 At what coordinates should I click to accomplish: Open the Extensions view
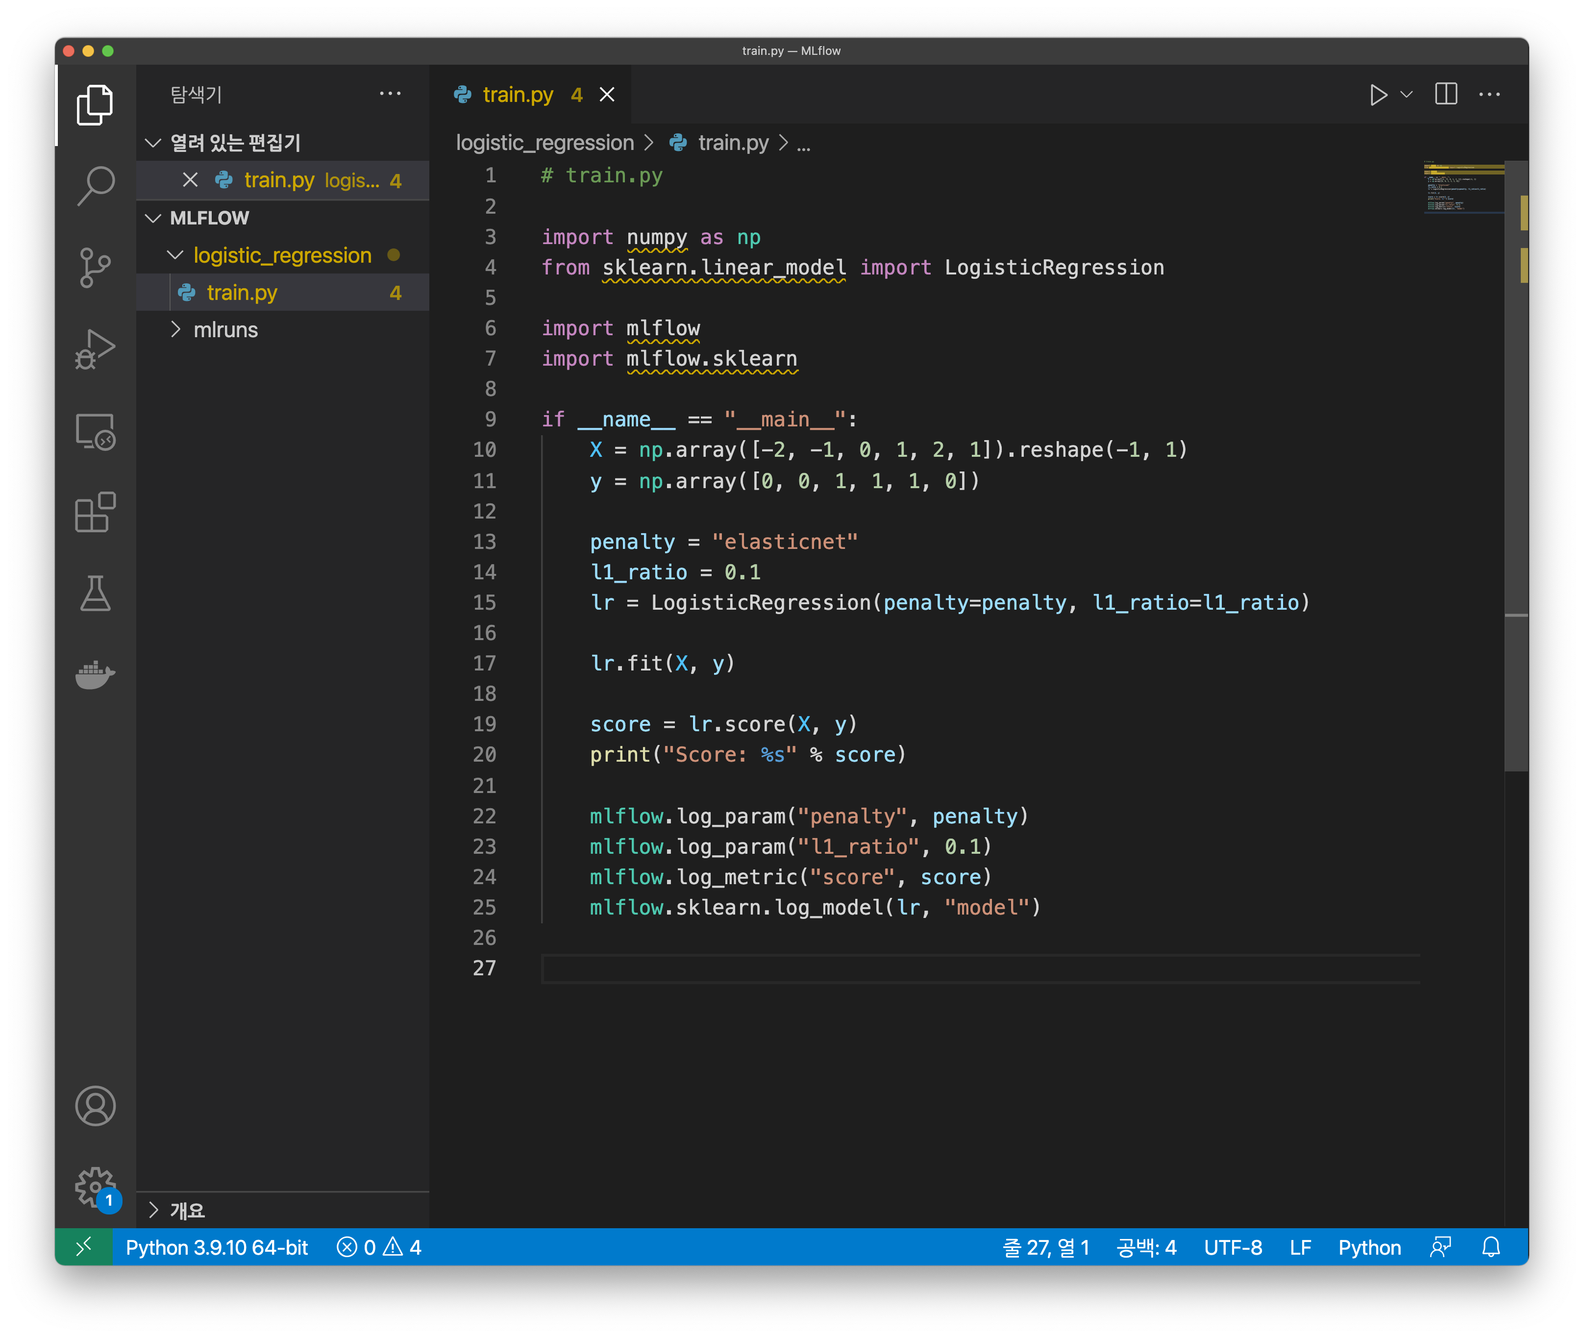(96, 513)
